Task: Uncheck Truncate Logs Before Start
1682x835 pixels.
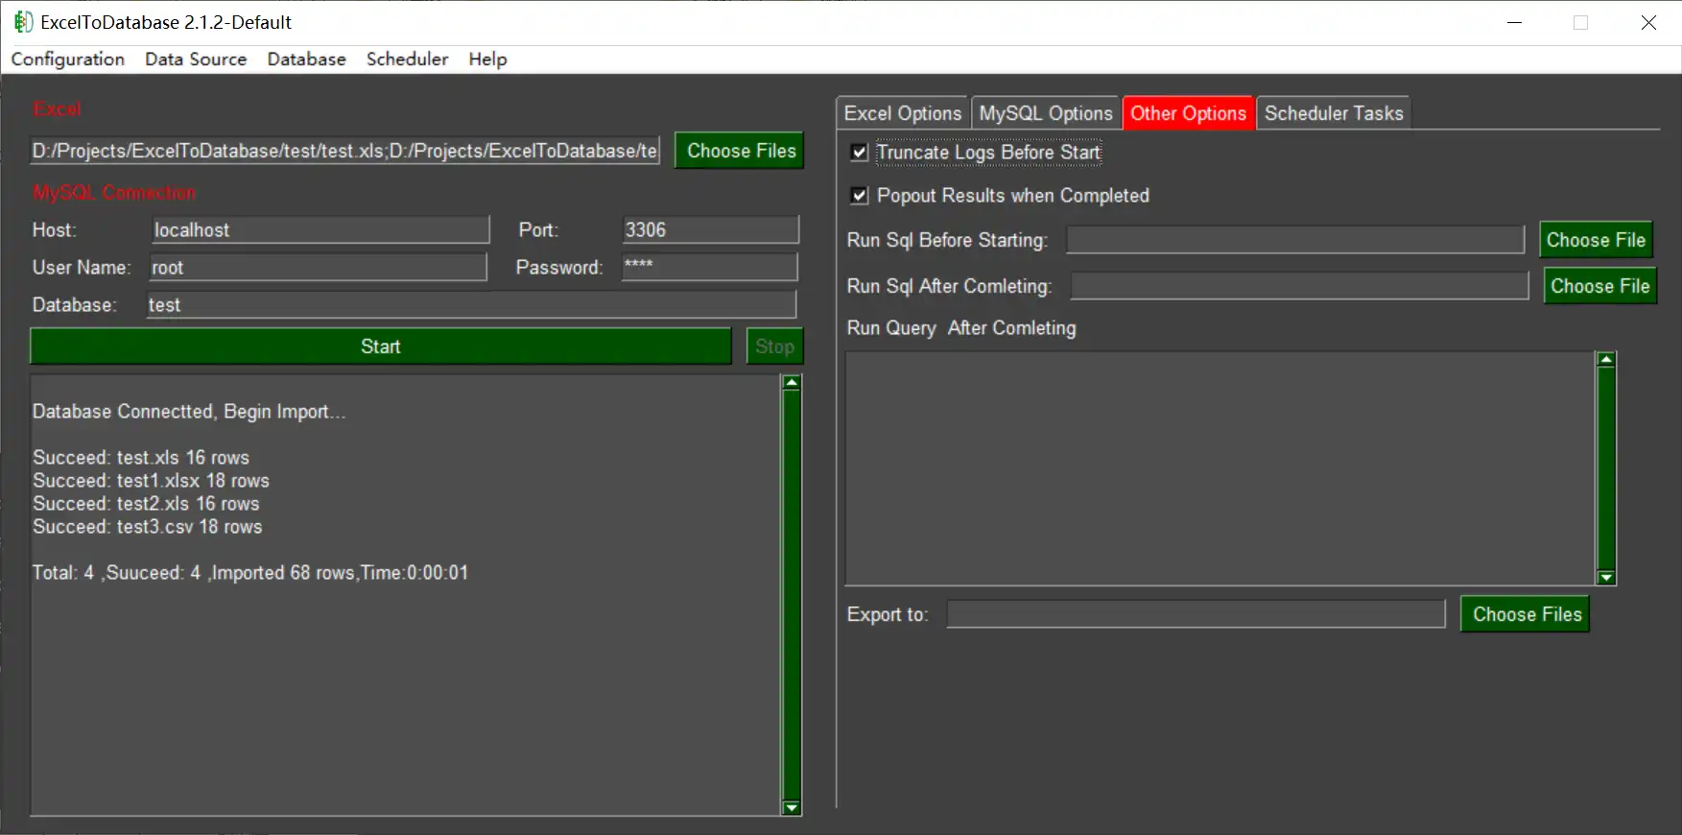Action: [x=860, y=153]
